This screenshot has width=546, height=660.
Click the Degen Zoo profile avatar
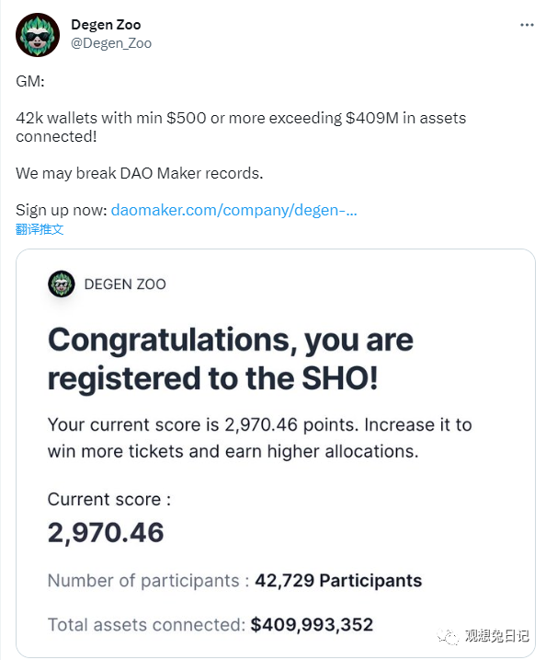(x=38, y=35)
